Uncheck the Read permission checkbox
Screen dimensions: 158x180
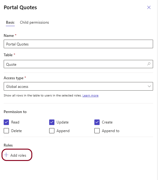click(x=6, y=122)
